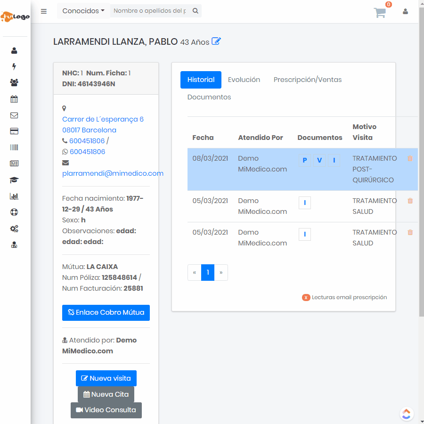Open the P document of 08/03/2021 visit
Image resolution: width=424 pixels, height=424 pixels.
[305, 160]
